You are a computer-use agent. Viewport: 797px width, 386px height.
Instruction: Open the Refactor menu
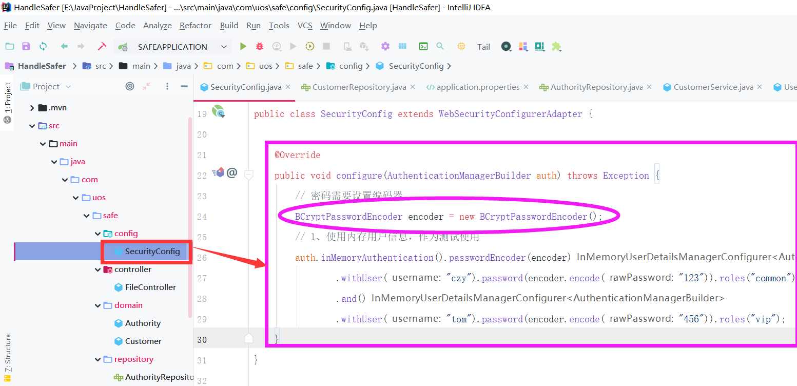click(196, 25)
